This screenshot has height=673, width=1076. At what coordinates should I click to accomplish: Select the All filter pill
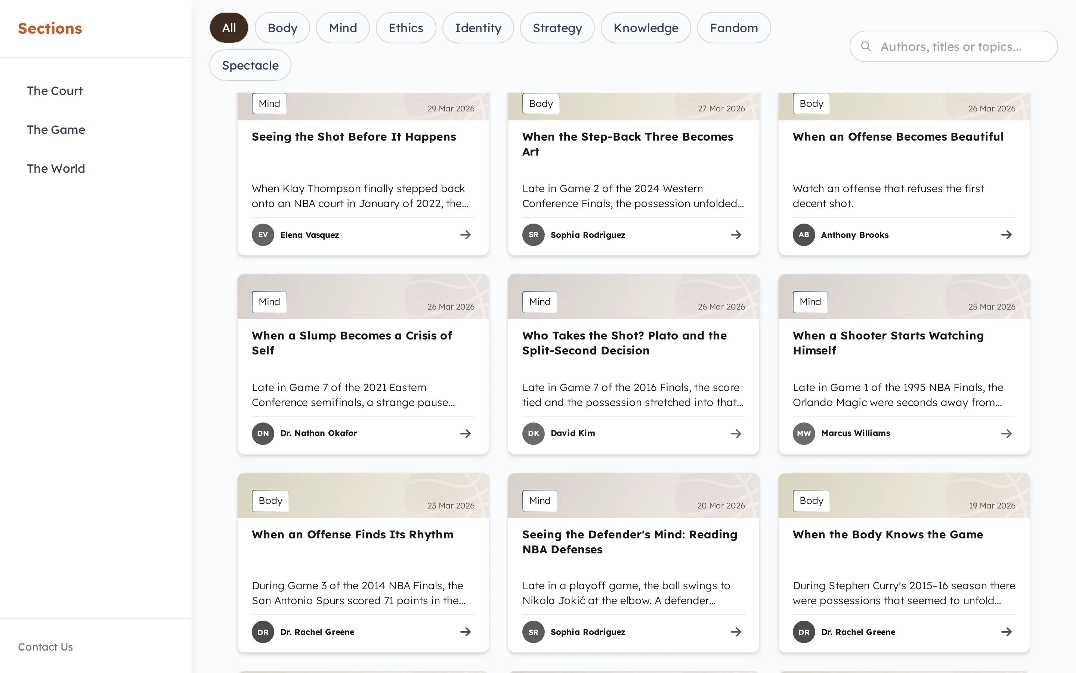pyautogui.click(x=229, y=28)
